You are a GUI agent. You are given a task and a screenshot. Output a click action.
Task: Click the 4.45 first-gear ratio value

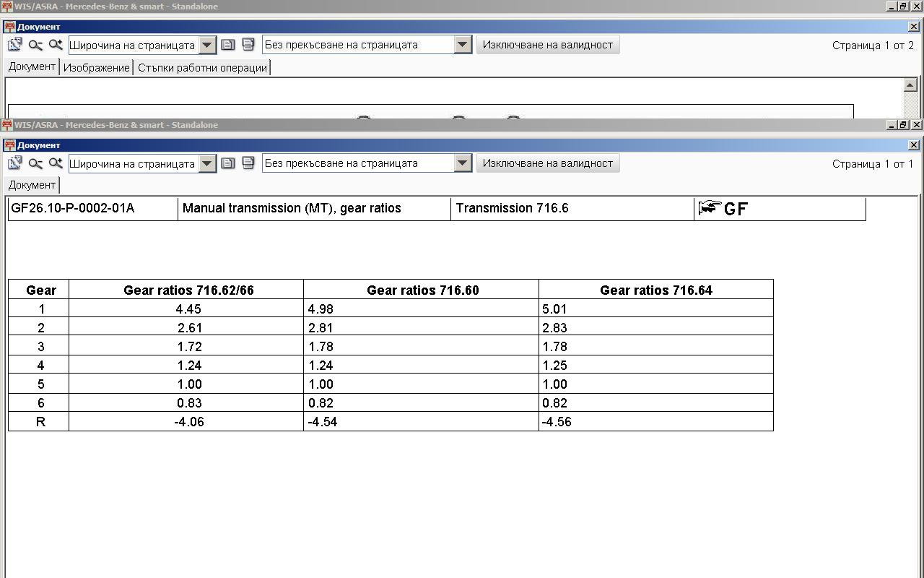click(188, 309)
